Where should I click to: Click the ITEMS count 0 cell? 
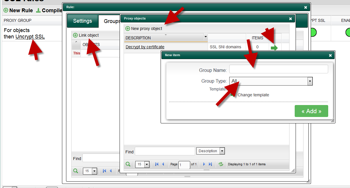coord(257,47)
